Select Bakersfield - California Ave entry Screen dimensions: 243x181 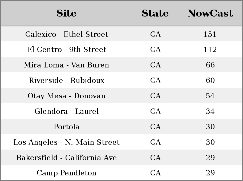point(67,158)
